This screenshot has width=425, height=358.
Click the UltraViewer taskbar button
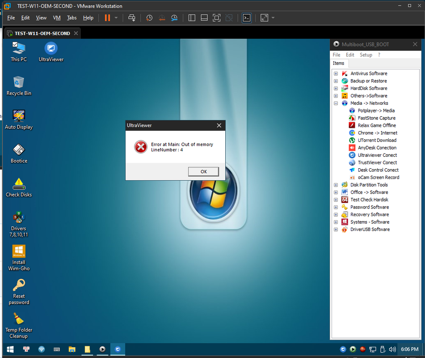point(118,349)
